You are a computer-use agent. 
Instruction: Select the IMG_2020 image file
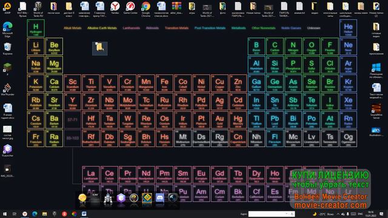click(7, 171)
